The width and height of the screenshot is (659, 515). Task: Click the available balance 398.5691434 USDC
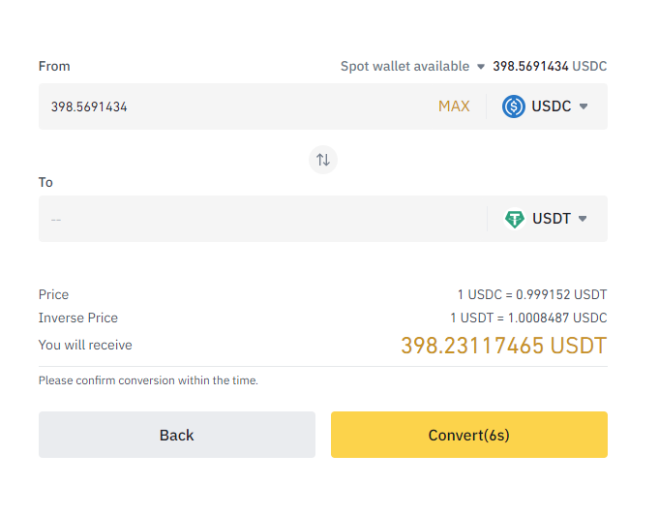point(550,67)
